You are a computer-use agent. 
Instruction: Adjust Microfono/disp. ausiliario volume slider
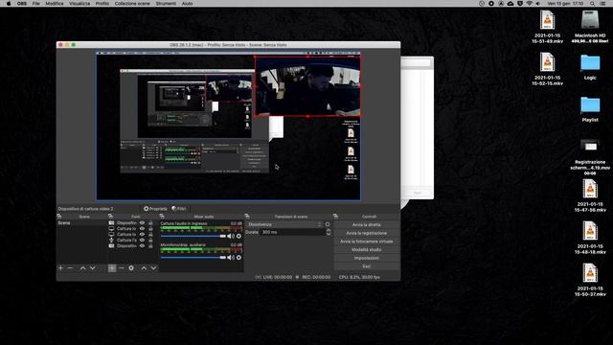(x=193, y=258)
